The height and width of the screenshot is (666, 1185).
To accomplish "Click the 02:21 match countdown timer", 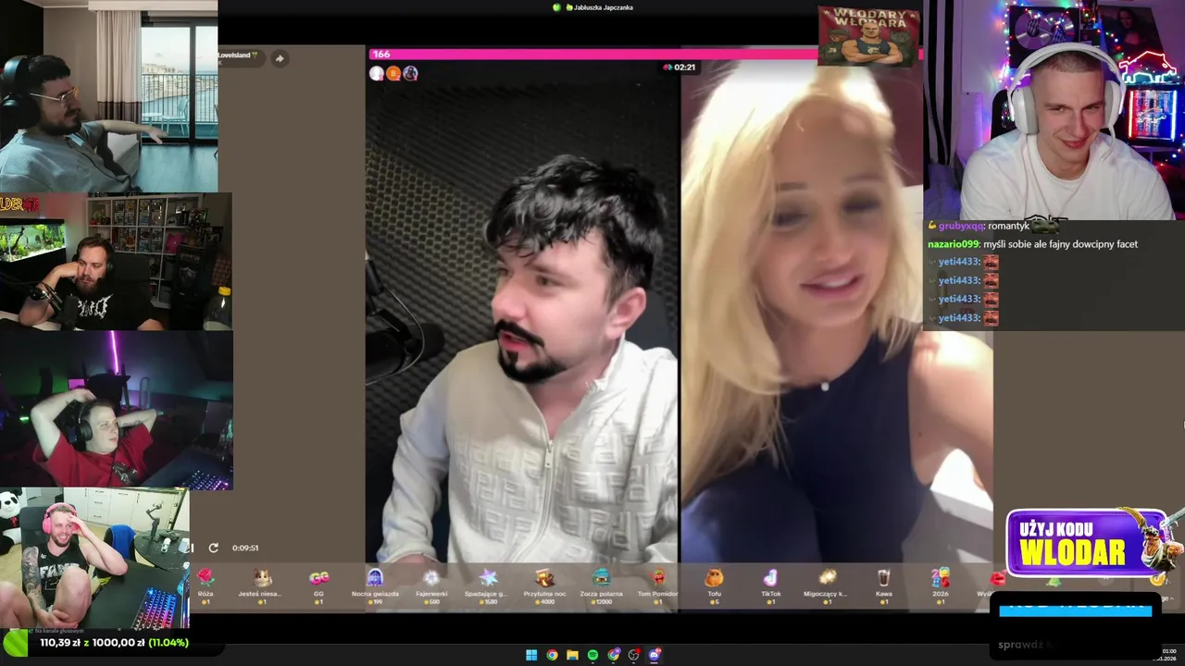I will 680,68.
